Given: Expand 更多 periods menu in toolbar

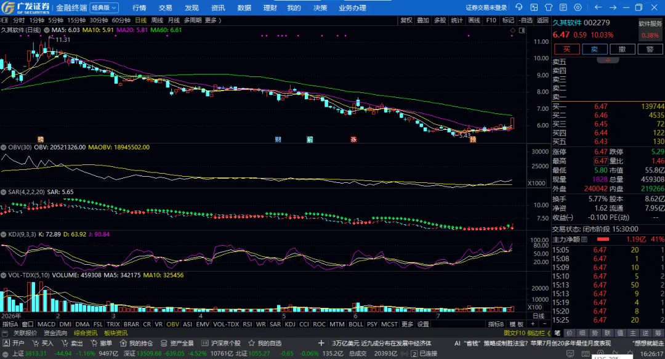Looking at the screenshot, I should click(212, 20).
